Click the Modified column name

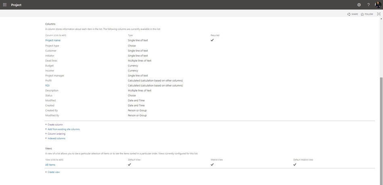[50, 101]
